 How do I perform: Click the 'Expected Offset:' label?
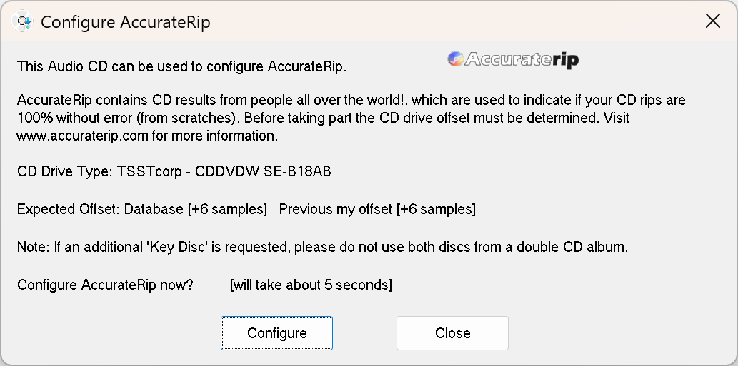(69, 210)
